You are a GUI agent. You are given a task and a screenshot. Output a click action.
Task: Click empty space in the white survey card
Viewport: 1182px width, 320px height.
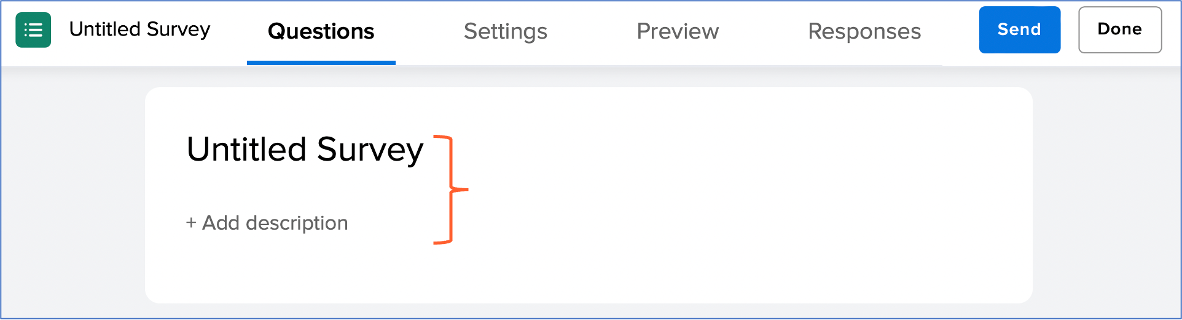tap(737, 196)
